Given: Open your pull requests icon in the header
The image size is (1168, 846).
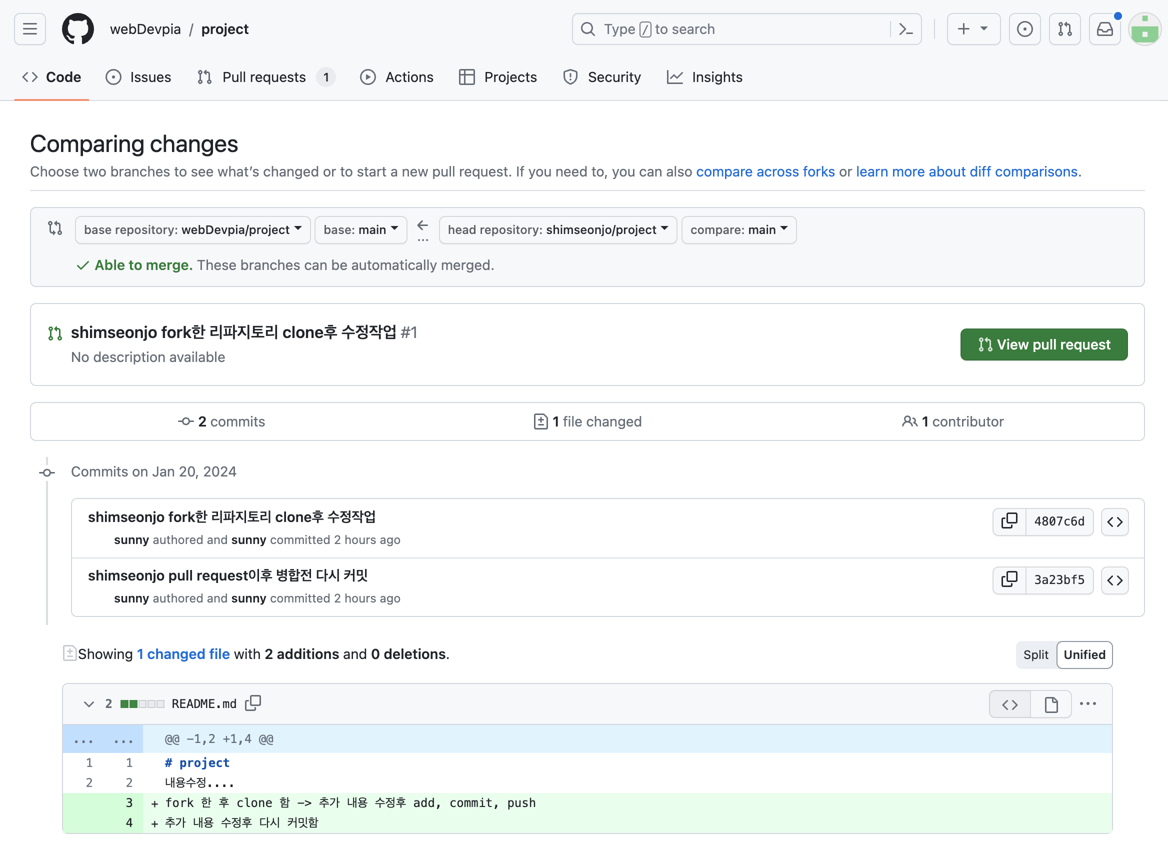Looking at the screenshot, I should coord(1064,29).
